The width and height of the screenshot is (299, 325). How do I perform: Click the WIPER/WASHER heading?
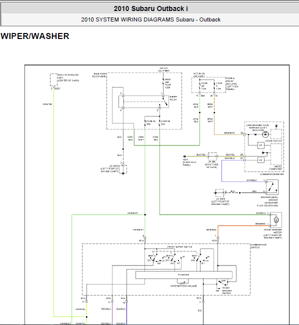(35, 36)
